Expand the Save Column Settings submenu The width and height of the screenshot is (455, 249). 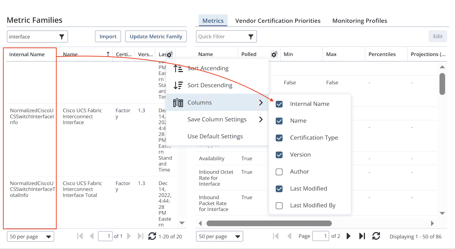tap(261, 119)
